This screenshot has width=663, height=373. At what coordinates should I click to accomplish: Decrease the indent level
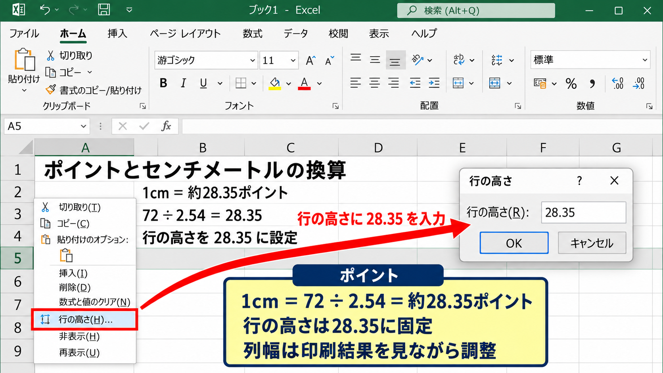click(415, 83)
